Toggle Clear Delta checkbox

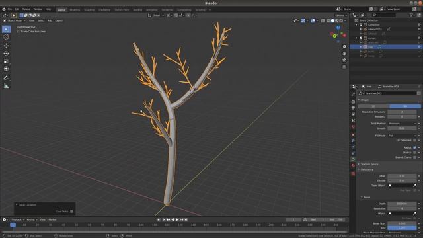tap(71, 212)
